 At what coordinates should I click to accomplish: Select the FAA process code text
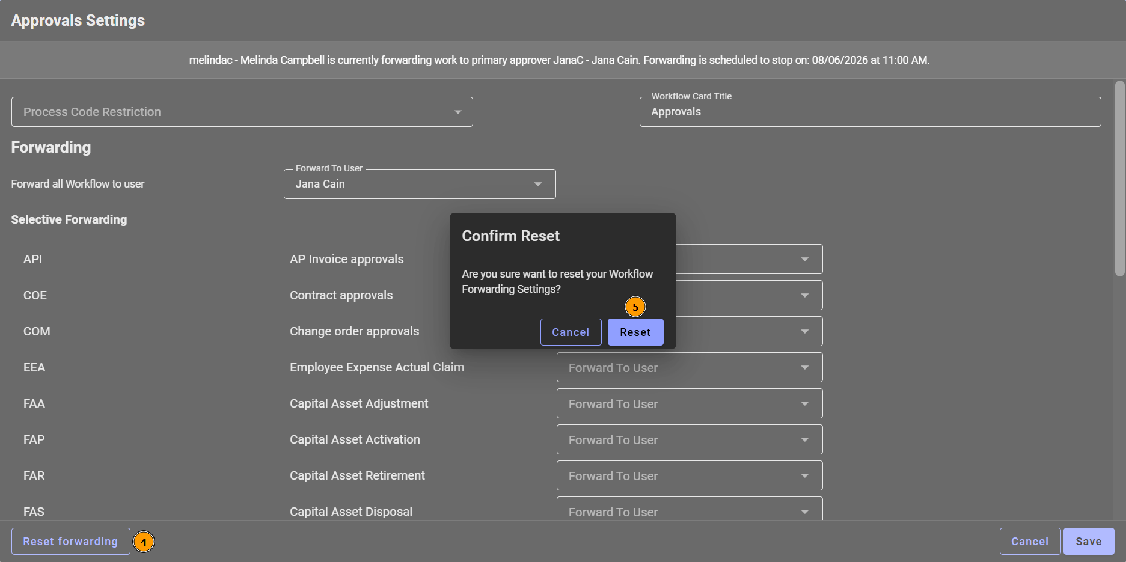pos(34,403)
